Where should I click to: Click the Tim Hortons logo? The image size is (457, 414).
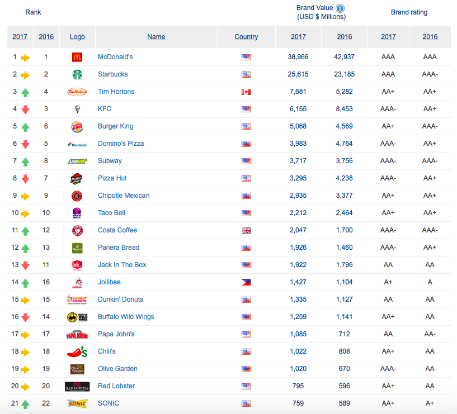click(77, 92)
